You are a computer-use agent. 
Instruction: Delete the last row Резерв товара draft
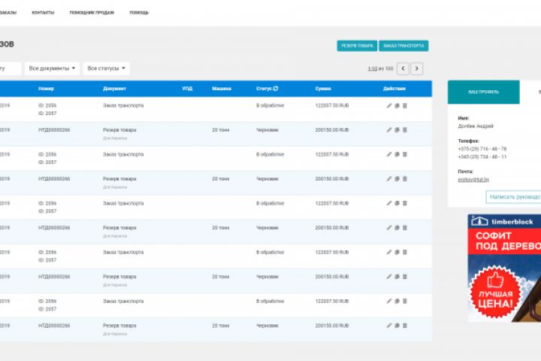click(x=405, y=326)
